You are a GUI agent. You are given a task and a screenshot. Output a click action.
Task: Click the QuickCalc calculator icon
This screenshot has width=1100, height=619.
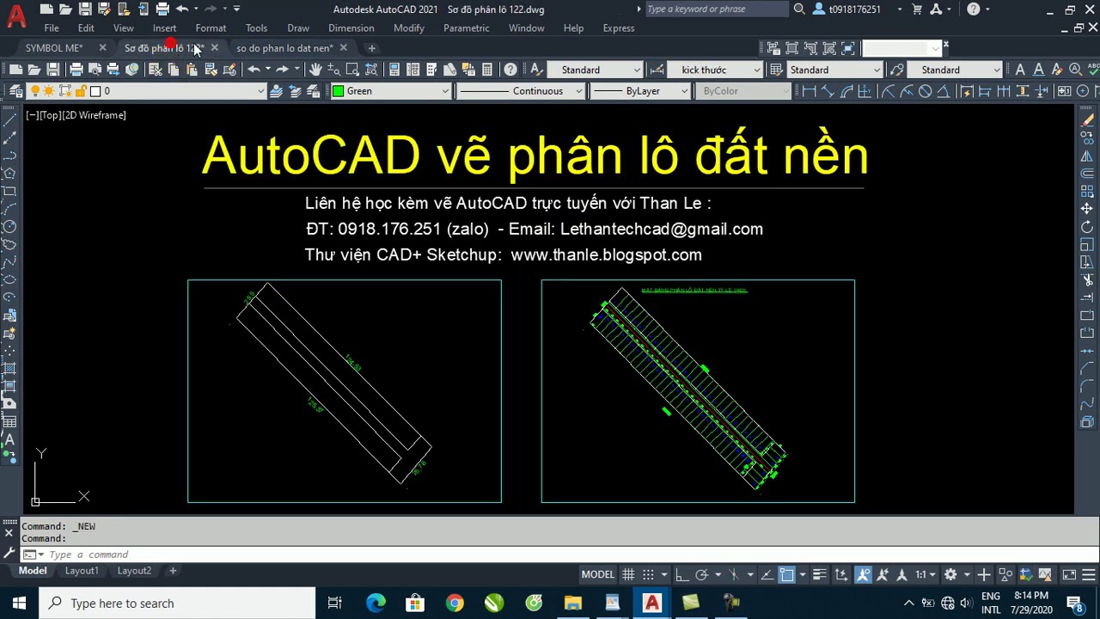pyautogui.click(x=487, y=70)
